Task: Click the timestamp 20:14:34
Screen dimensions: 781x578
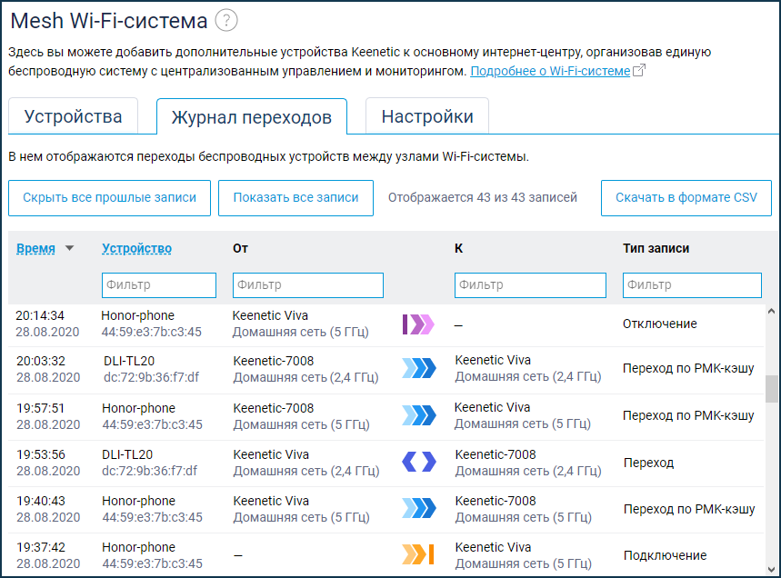Action: (40, 315)
